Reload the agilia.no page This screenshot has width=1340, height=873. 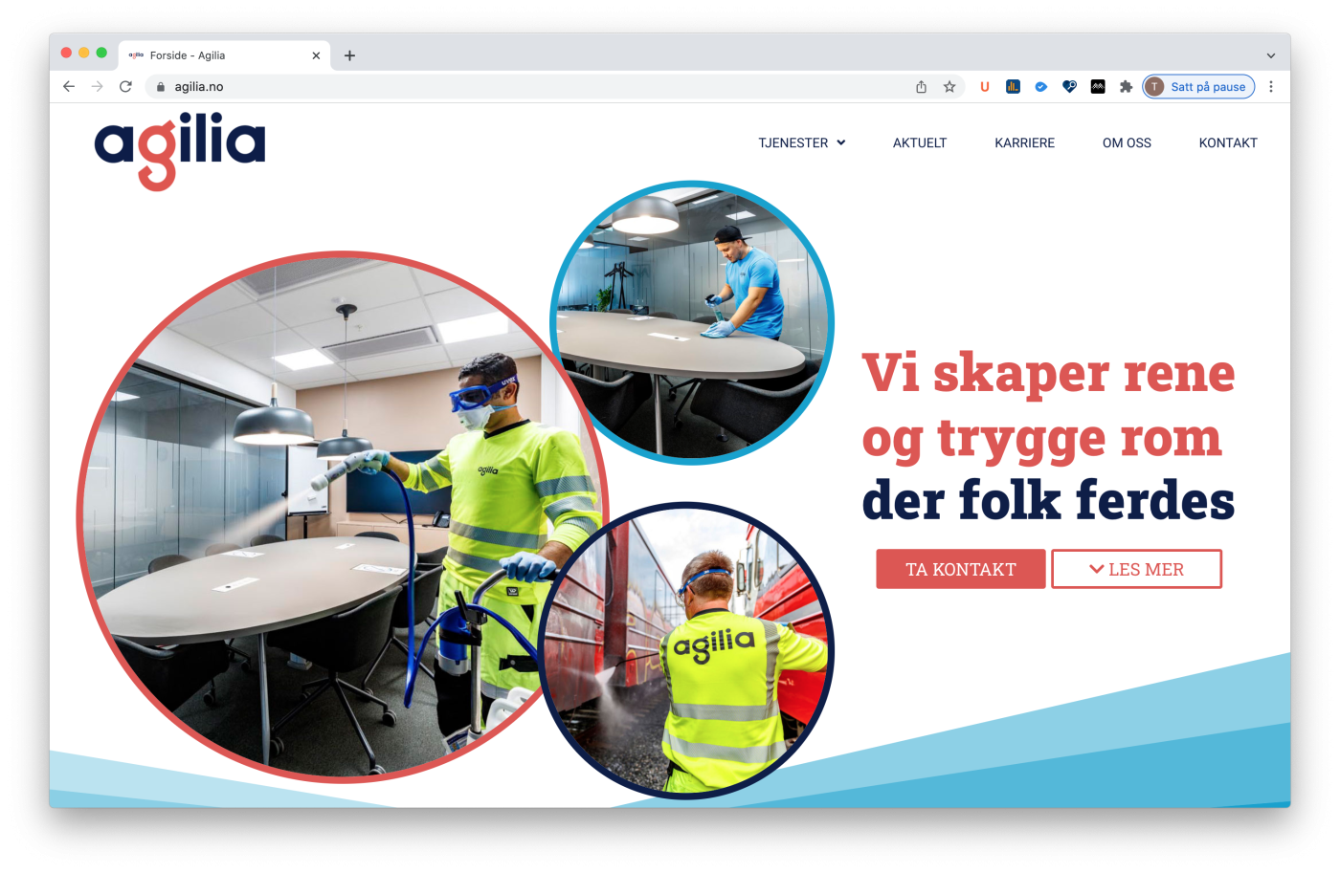pyautogui.click(x=125, y=86)
